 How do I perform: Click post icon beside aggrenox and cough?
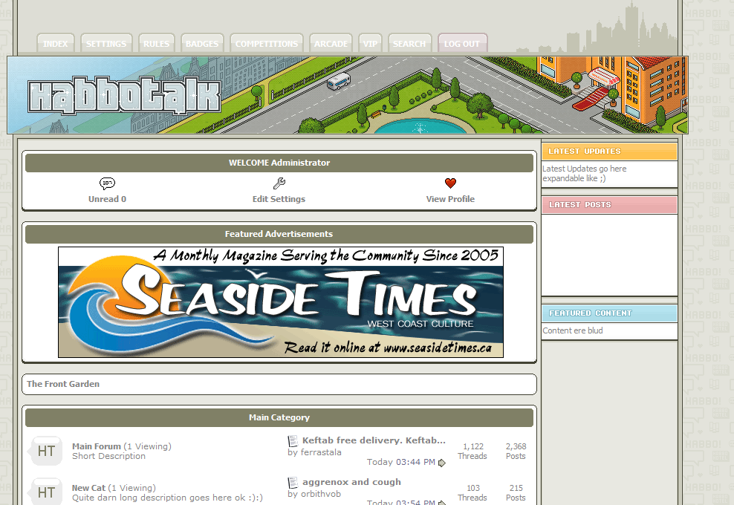click(x=293, y=483)
